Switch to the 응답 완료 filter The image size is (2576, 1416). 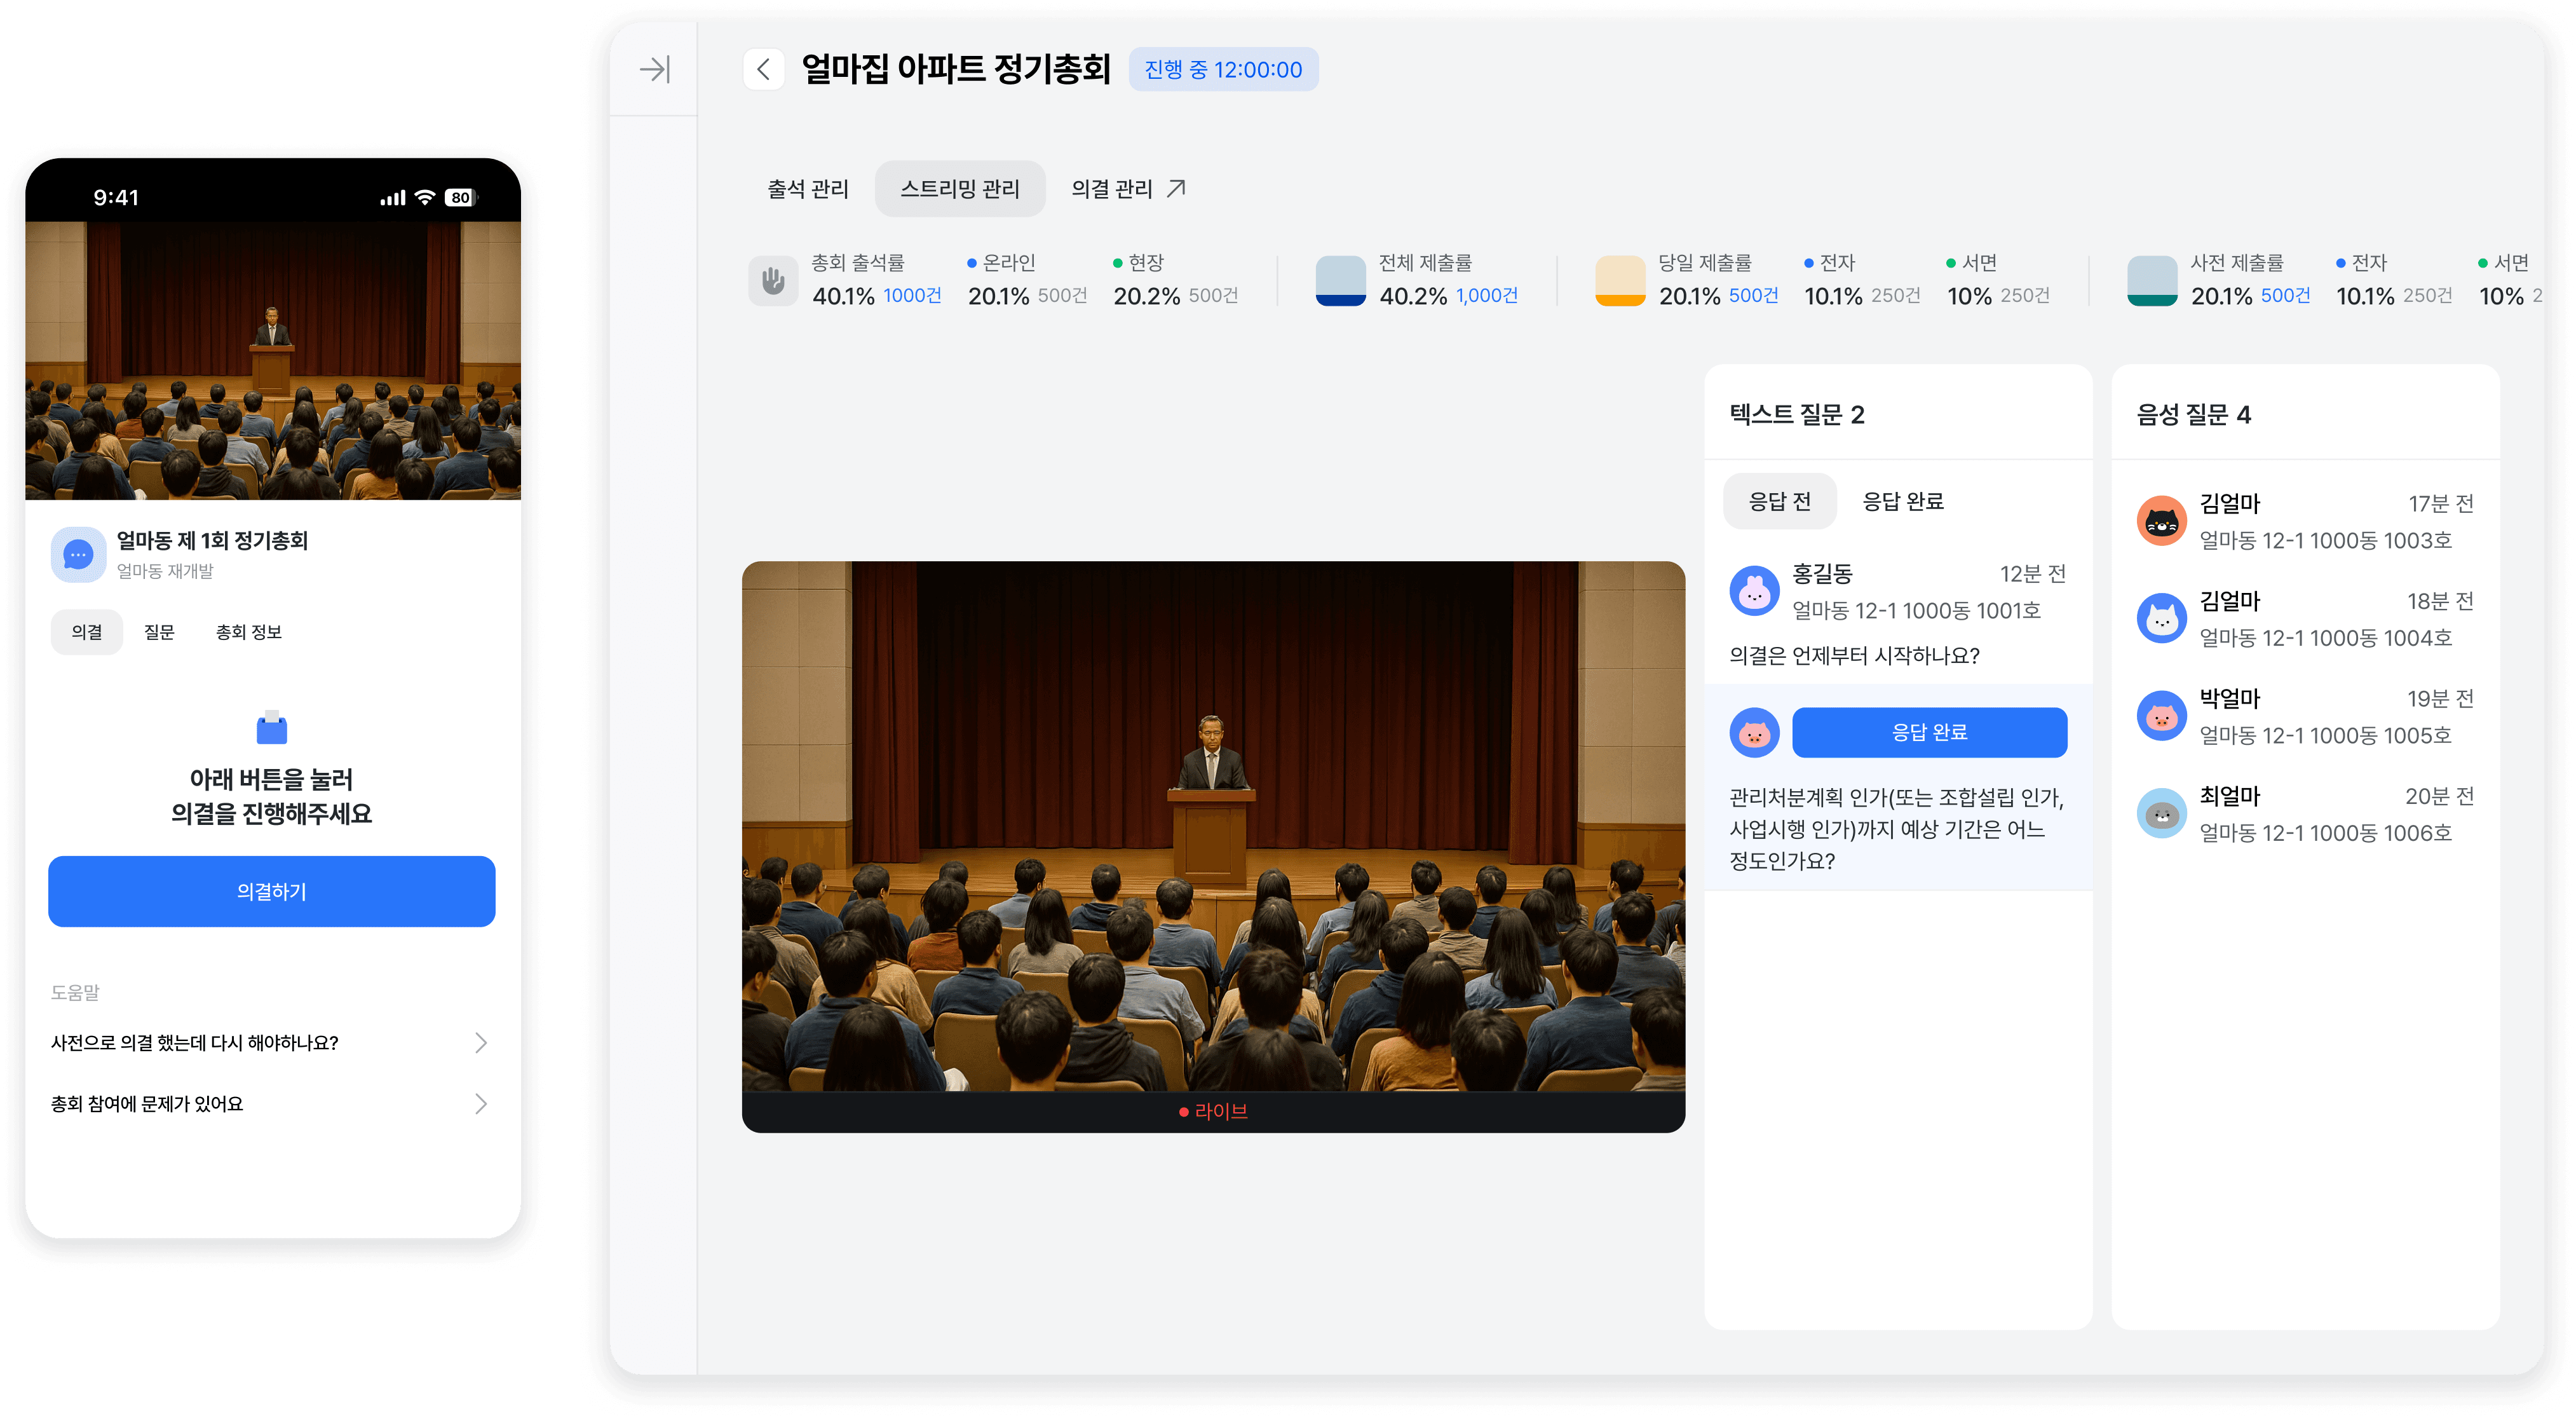[x=1903, y=501]
